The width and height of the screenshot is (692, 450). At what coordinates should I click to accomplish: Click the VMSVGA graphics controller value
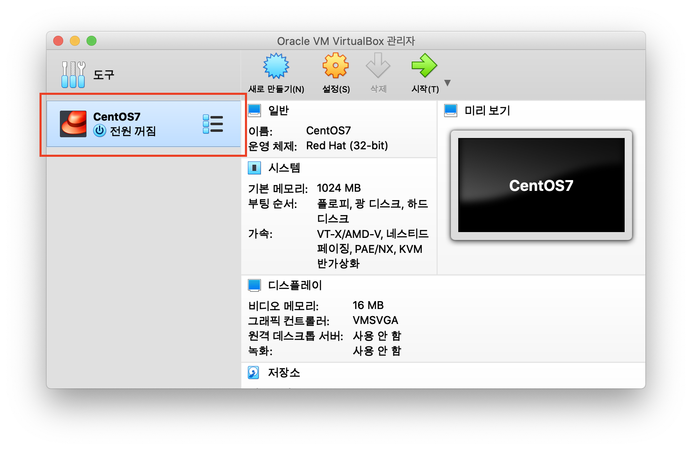(x=376, y=320)
